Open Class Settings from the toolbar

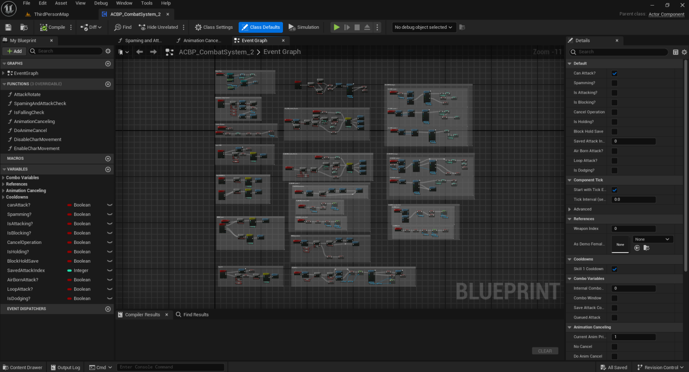214,27
